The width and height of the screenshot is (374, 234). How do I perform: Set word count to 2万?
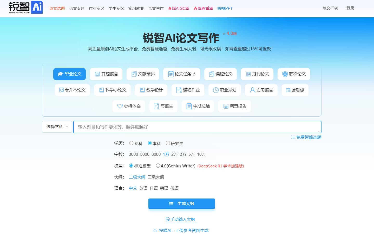point(174,154)
